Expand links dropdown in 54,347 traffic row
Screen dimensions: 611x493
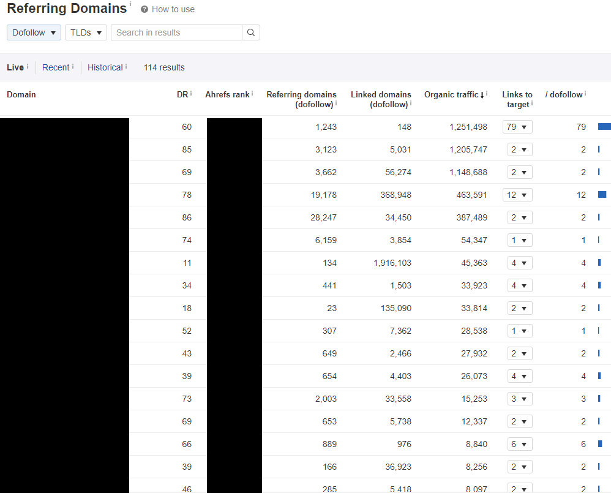[519, 240]
